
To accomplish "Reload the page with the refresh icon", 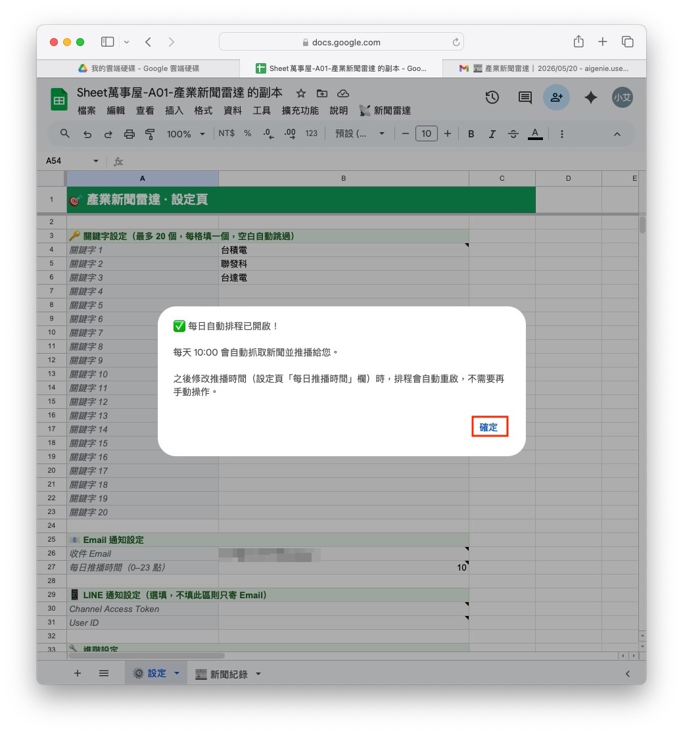I will coord(456,42).
